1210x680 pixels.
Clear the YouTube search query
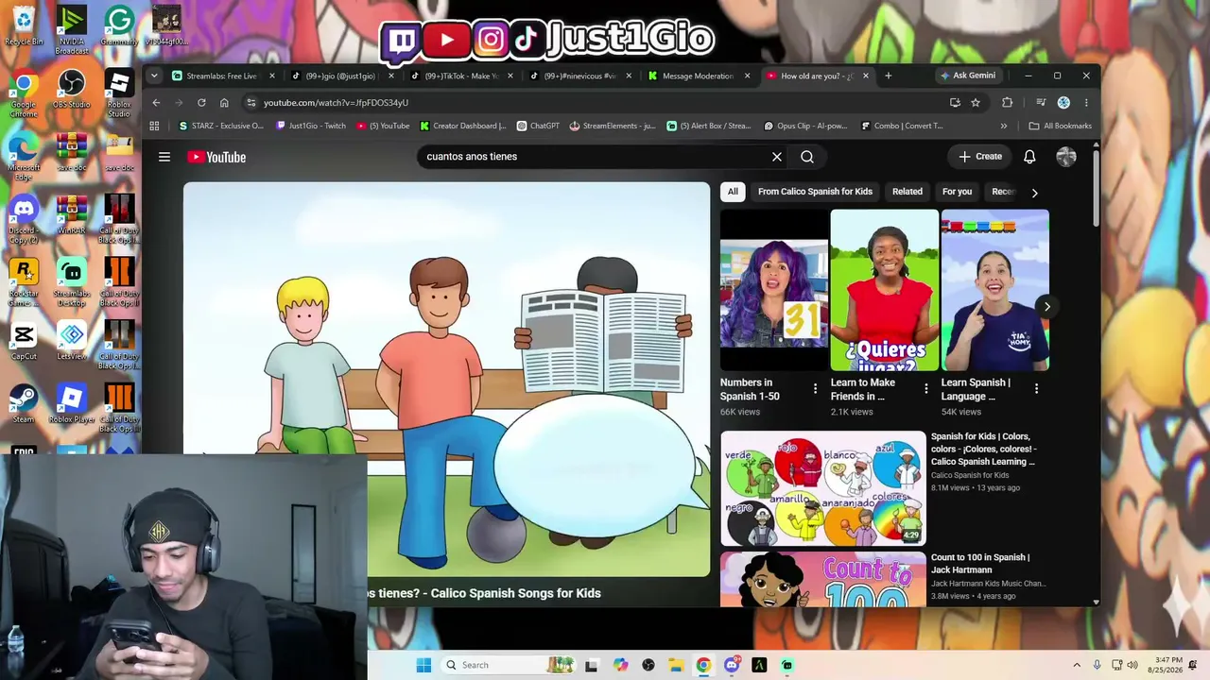pos(777,157)
